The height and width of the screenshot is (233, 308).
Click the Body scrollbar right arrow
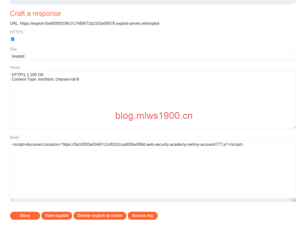click(290, 200)
